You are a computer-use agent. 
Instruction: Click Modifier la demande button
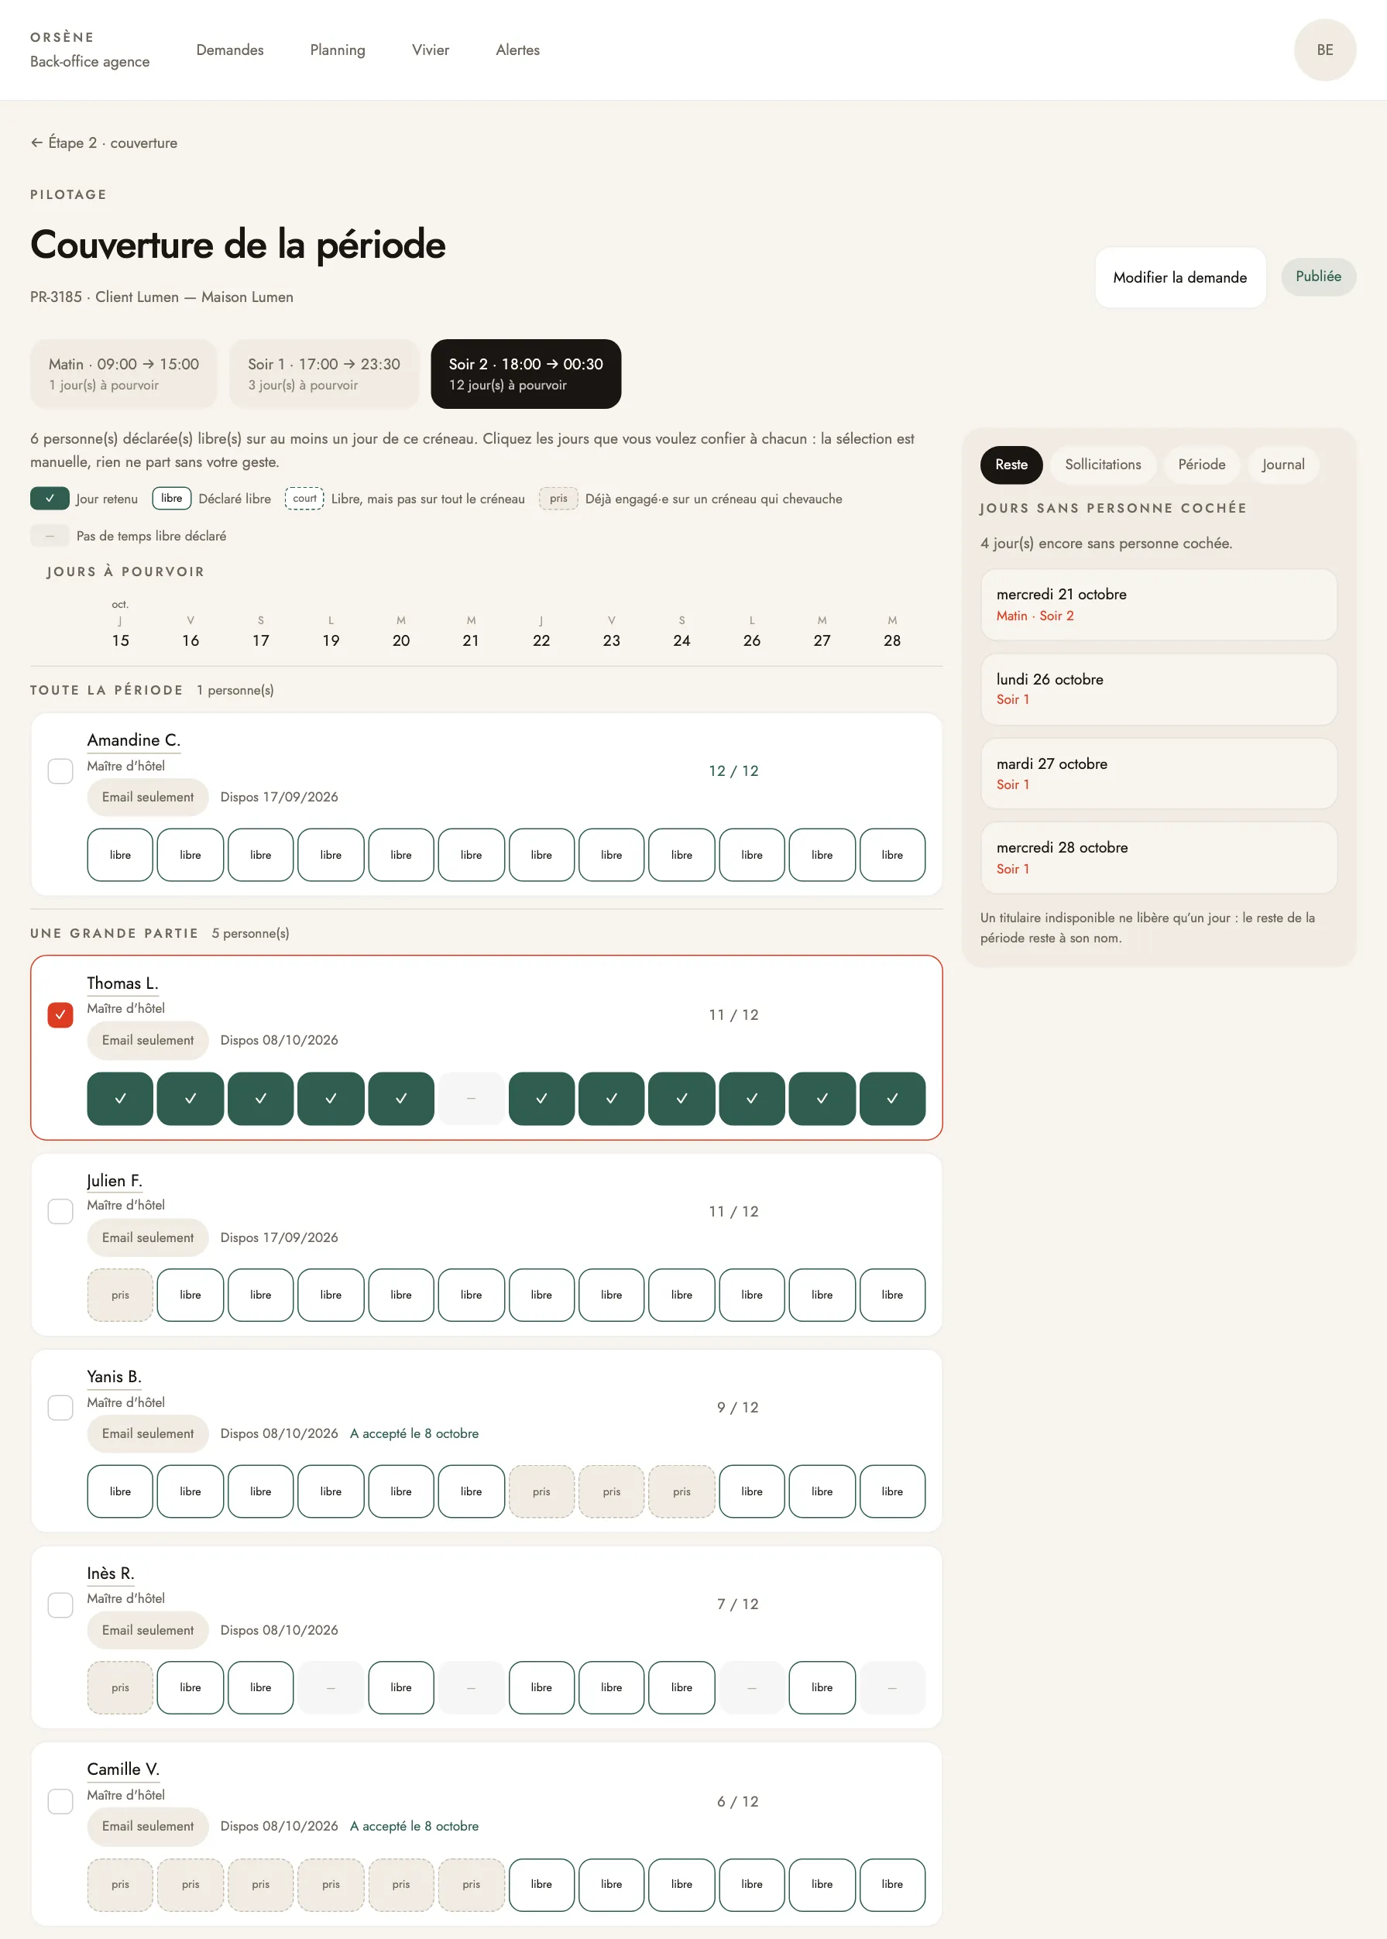click(x=1179, y=277)
